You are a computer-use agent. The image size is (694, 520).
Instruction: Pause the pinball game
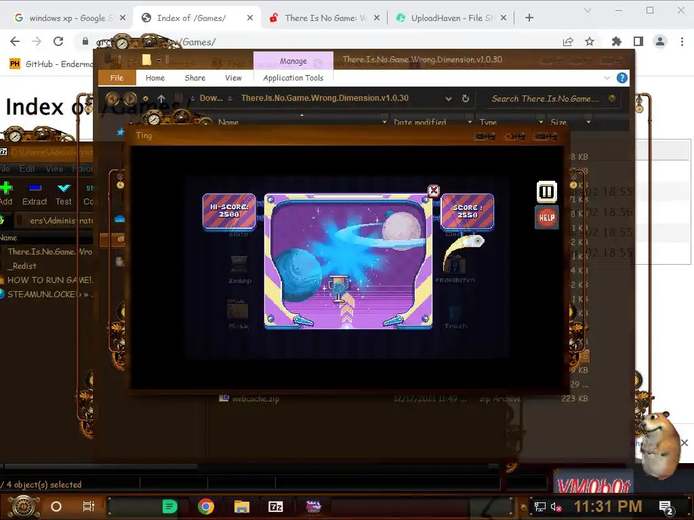coord(547,192)
